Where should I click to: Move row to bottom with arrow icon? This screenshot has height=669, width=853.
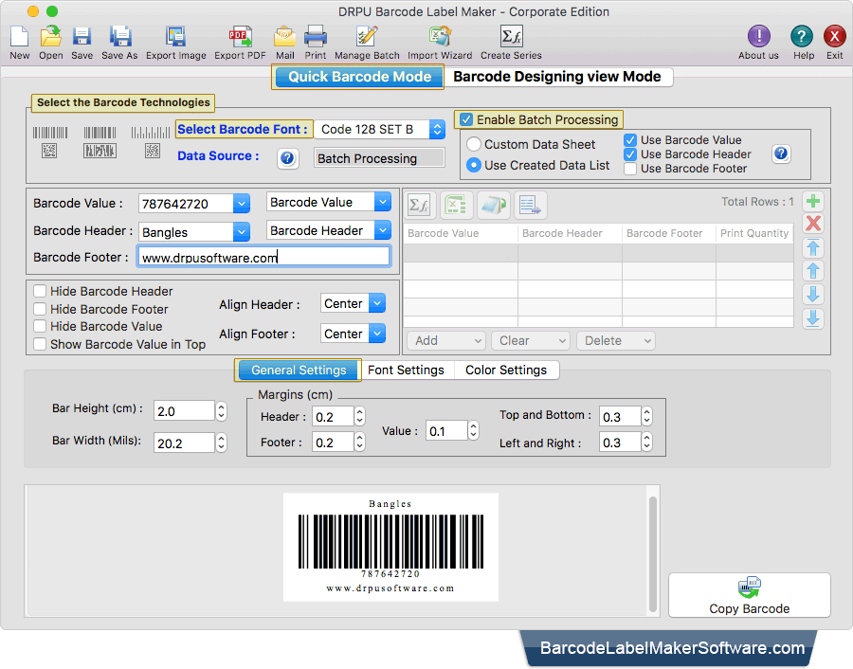813,318
